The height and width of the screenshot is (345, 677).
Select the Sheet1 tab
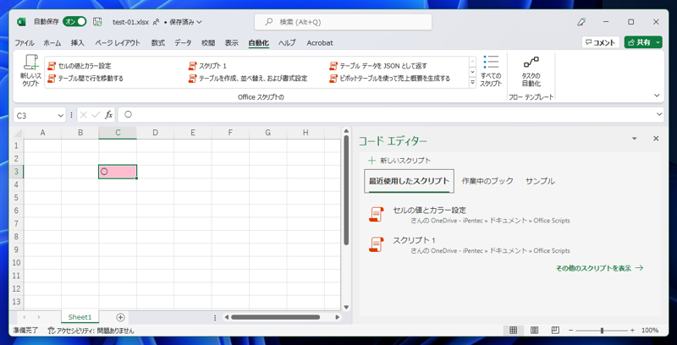[x=80, y=317]
